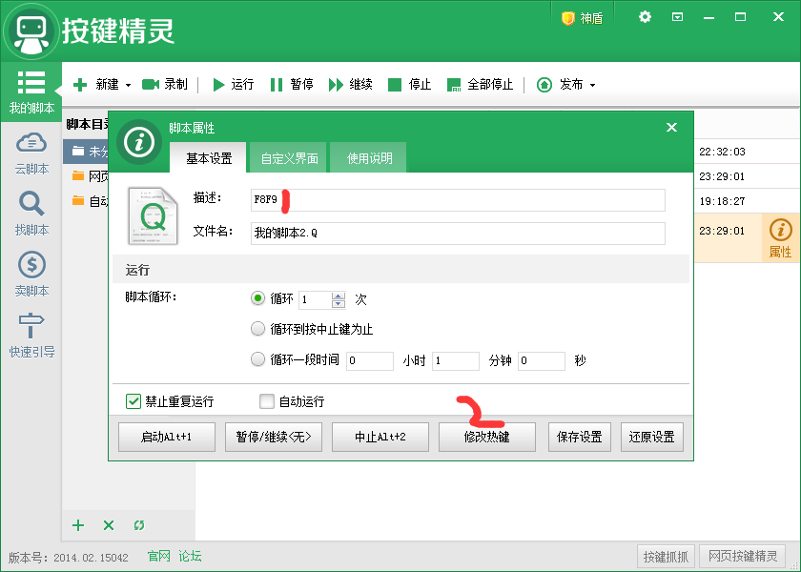Click 修改热键 button
Screen dimensions: 801x572
[486, 437]
